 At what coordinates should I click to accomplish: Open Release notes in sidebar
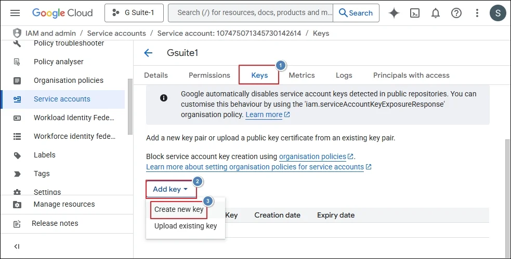click(55, 223)
